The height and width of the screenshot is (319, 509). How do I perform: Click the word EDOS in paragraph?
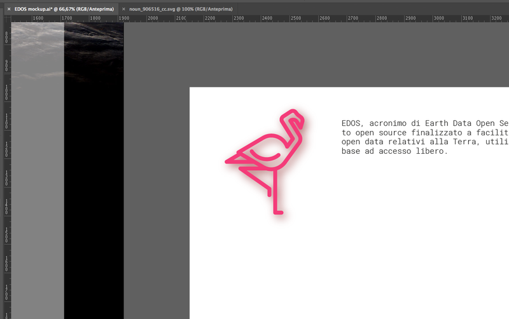click(351, 123)
